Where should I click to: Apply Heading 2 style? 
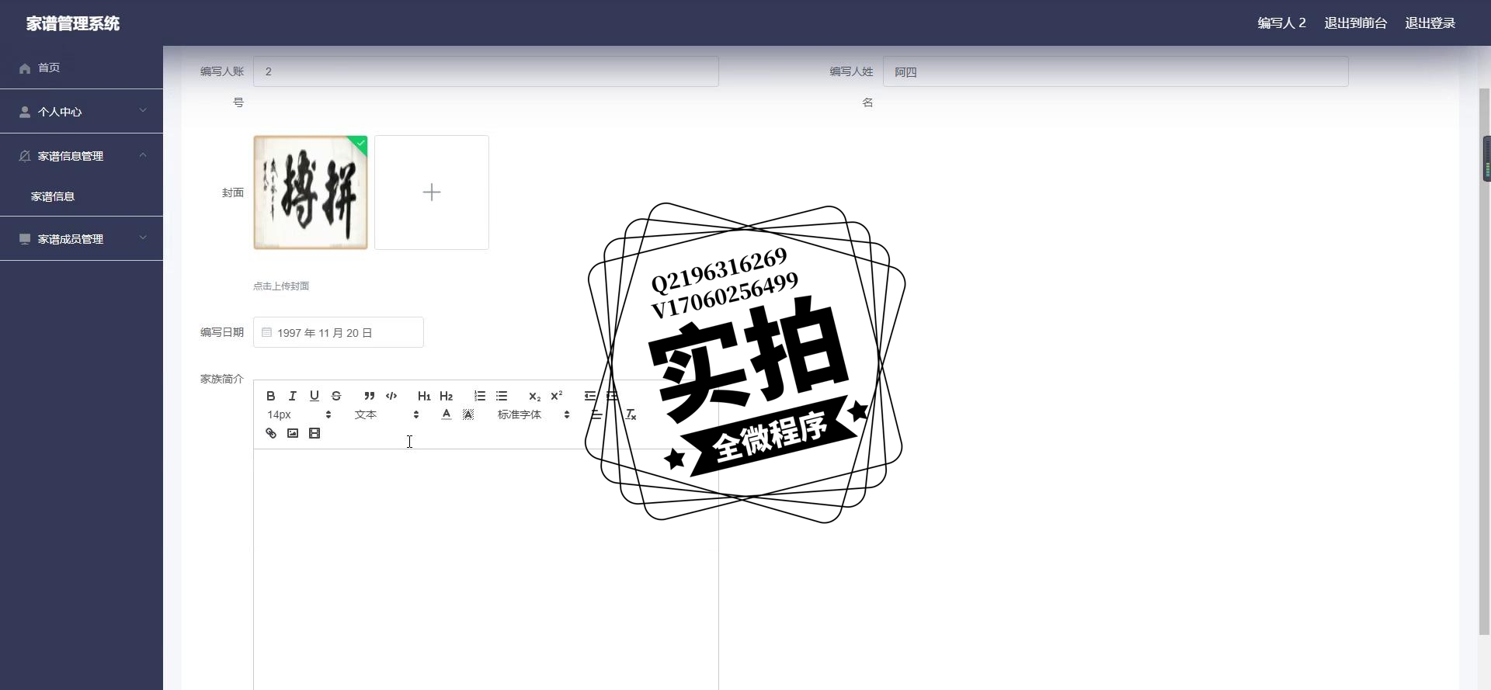pos(446,396)
